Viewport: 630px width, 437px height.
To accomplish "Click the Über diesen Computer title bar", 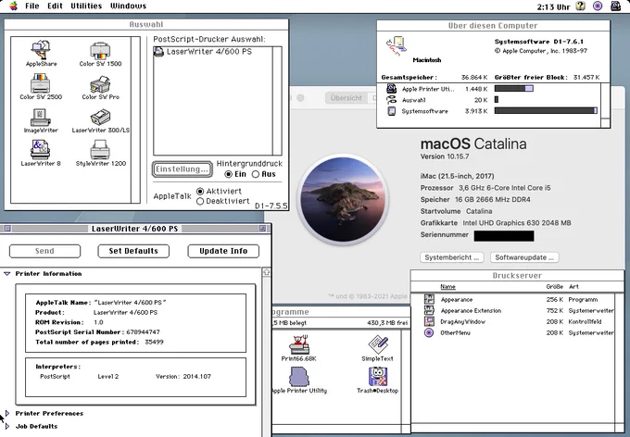I will point(493,26).
